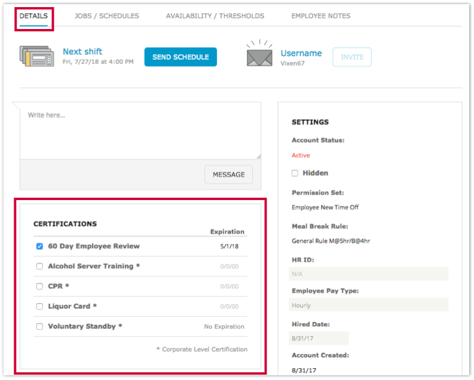Click the Message button

pos(229,175)
